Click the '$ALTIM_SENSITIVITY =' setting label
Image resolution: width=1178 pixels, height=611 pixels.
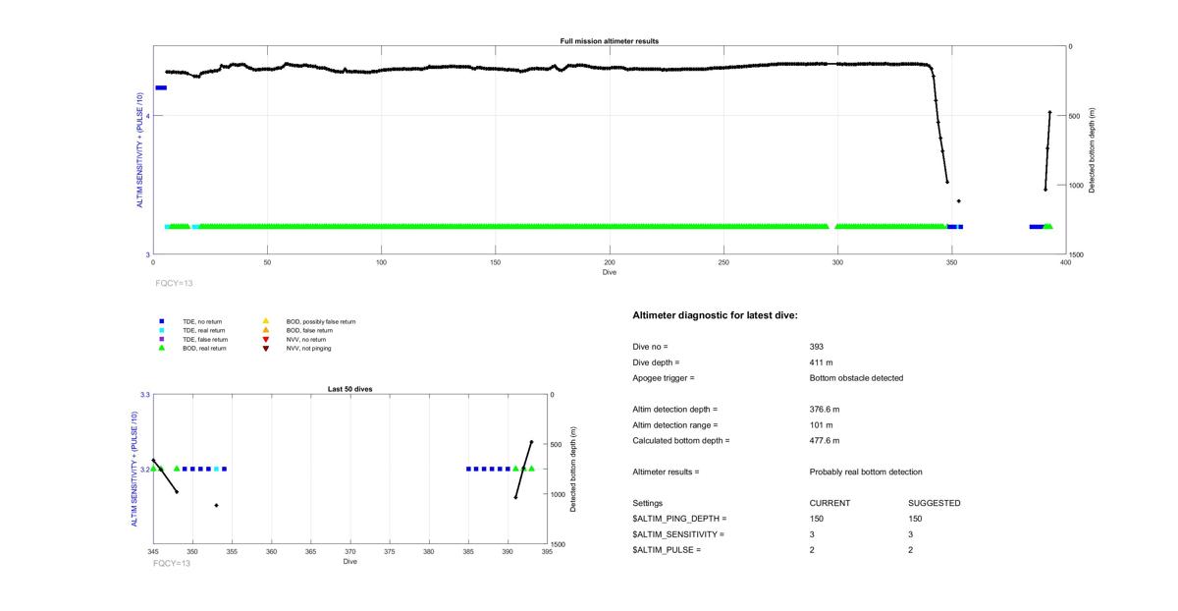click(x=679, y=534)
